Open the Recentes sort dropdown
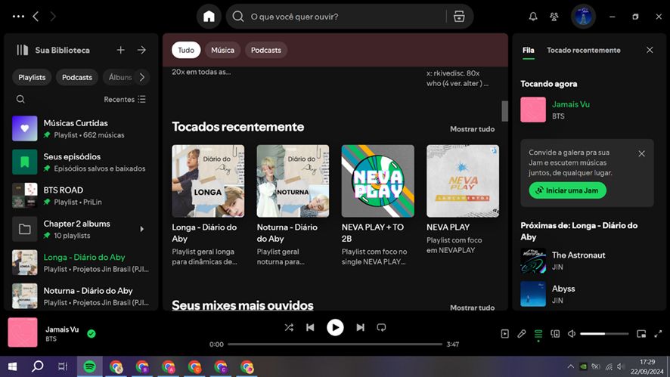The height and width of the screenshot is (377, 670). click(x=125, y=99)
